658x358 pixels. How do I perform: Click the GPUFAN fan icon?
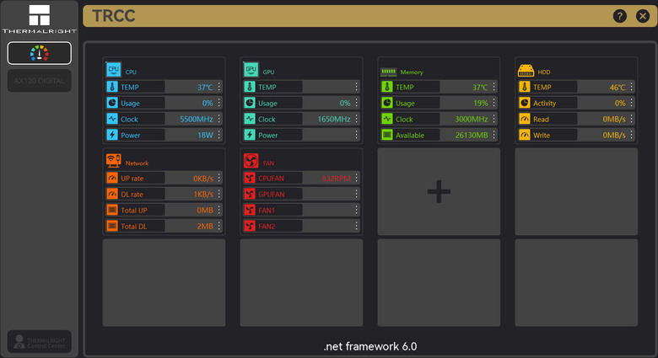point(250,194)
